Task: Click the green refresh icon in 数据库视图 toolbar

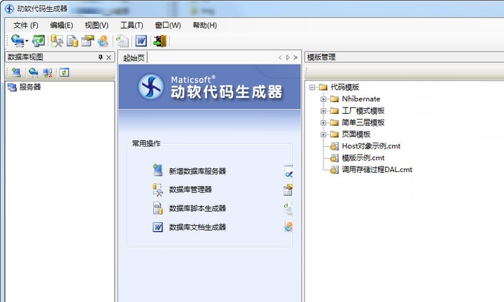Action: [64, 73]
